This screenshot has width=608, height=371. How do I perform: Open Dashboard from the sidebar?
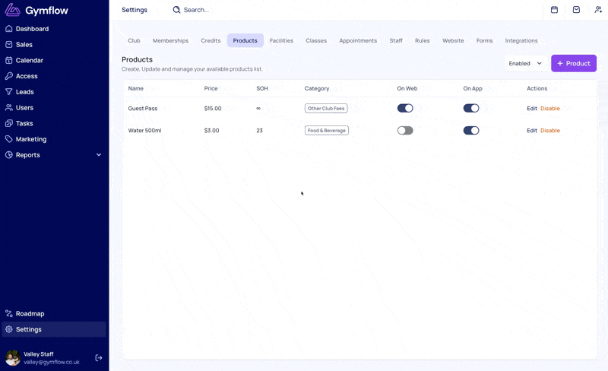32,29
